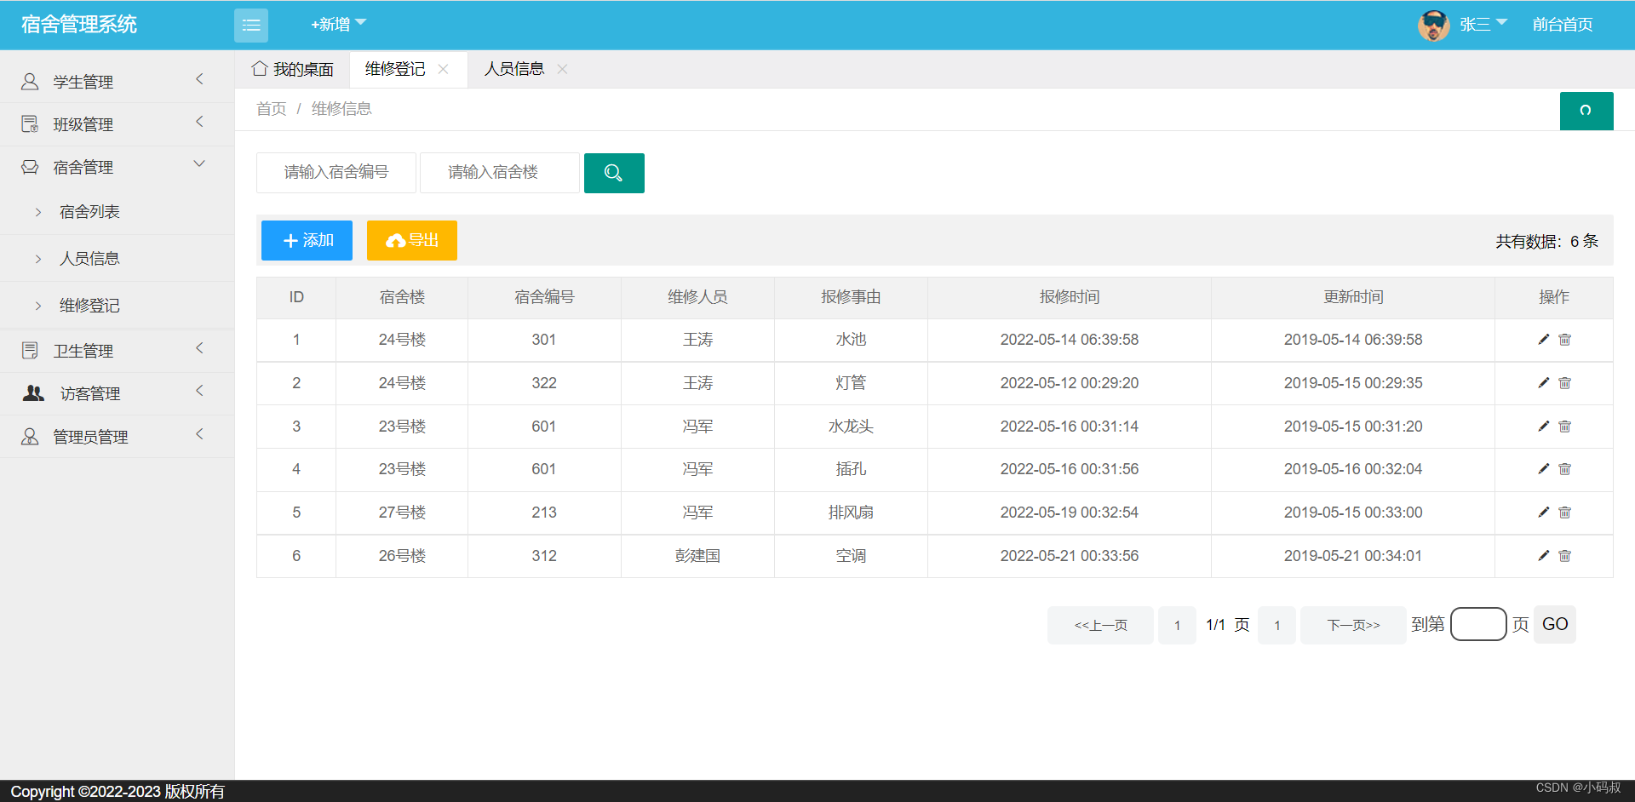Click the 下一页>> next page button
This screenshot has width=1635, height=802.
coord(1353,626)
